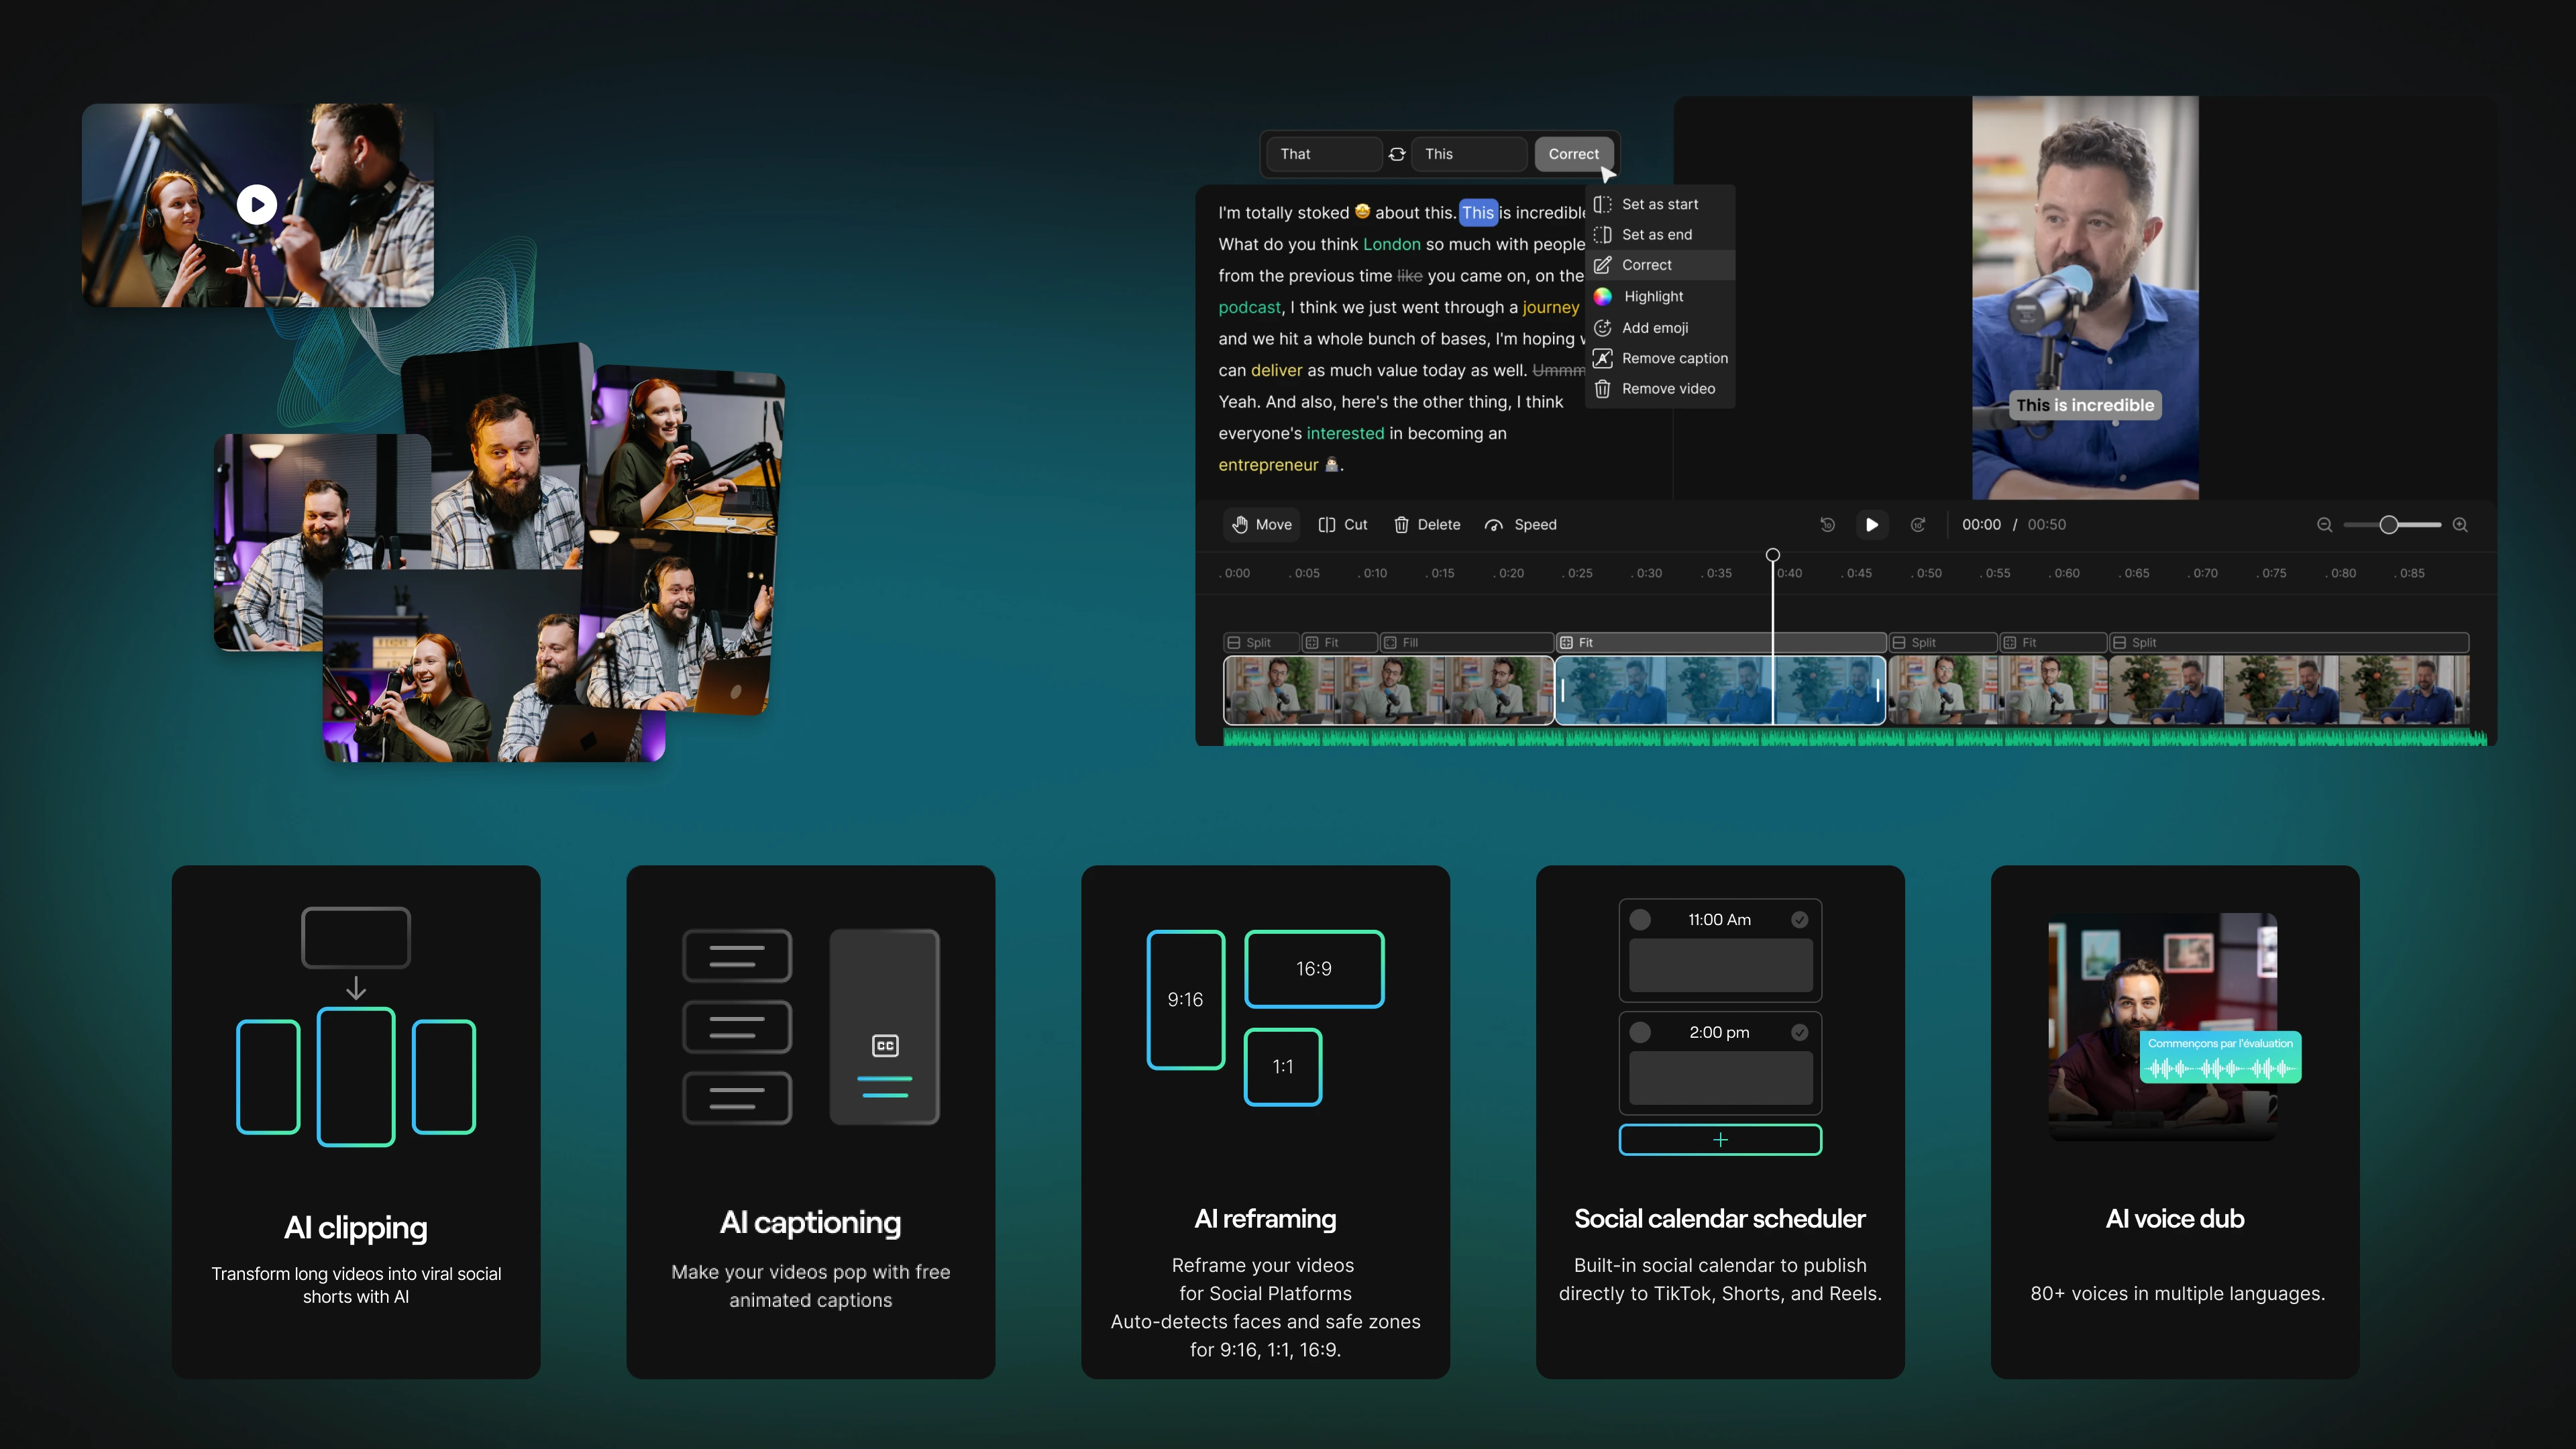2576x1449 pixels.
Task: Select 'Correct' in the context menu
Action: pyautogui.click(x=1660, y=265)
